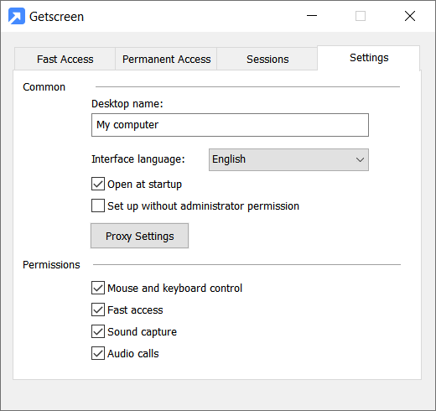Image resolution: width=436 pixels, height=411 pixels.
Task: Switch to the Fast Access tab
Action: (65, 59)
